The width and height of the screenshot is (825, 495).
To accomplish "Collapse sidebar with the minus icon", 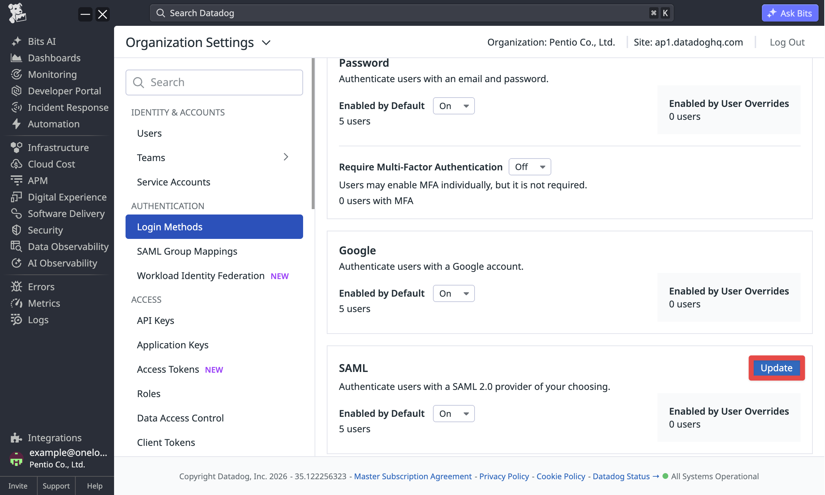I will [x=85, y=14].
